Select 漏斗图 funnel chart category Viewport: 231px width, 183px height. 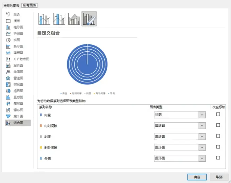point(18,116)
